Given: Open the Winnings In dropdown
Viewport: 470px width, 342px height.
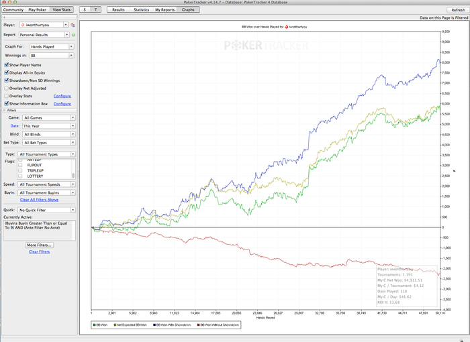Looking at the screenshot, I should point(52,56).
